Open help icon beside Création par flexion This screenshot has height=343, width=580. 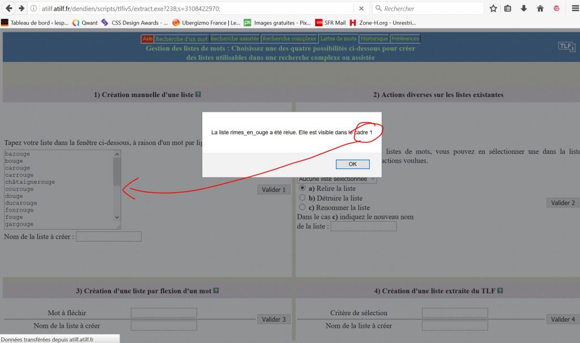coord(216,291)
